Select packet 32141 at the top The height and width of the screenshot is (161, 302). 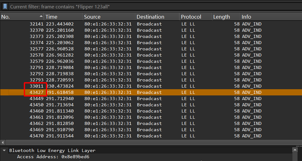coord(36,24)
